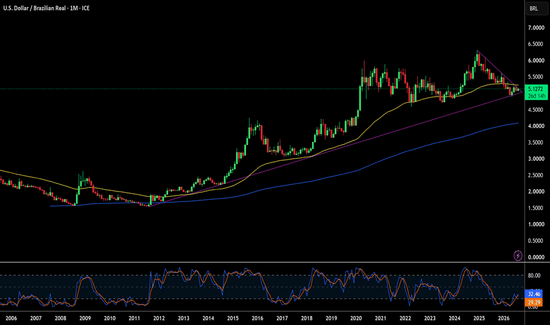550x325 pixels.
Task: Click the 2026 label on time axis
Action: click(x=504, y=318)
